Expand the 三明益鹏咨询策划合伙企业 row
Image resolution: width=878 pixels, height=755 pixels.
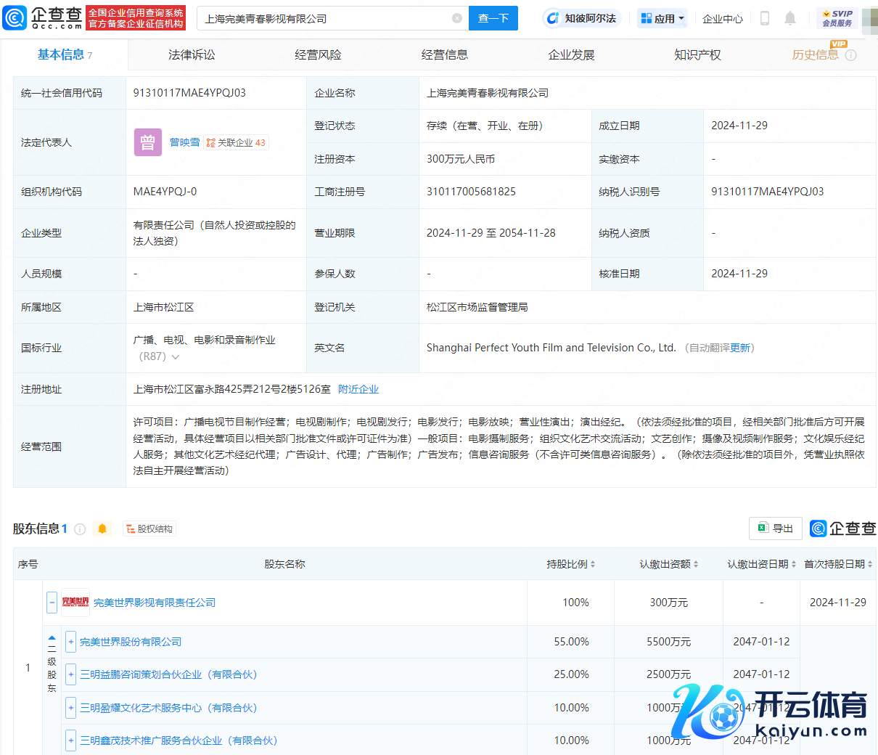pyautogui.click(x=71, y=674)
